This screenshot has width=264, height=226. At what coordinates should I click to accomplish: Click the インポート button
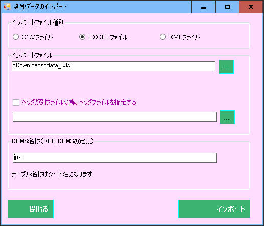pyautogui.click(x=214, y=209)
